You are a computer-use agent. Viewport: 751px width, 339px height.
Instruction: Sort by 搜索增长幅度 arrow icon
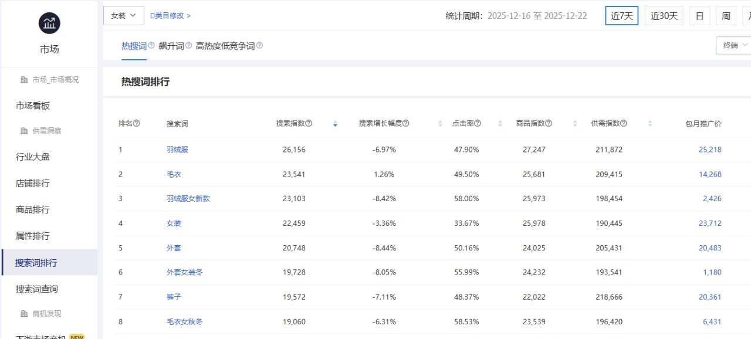coord(440,124)
